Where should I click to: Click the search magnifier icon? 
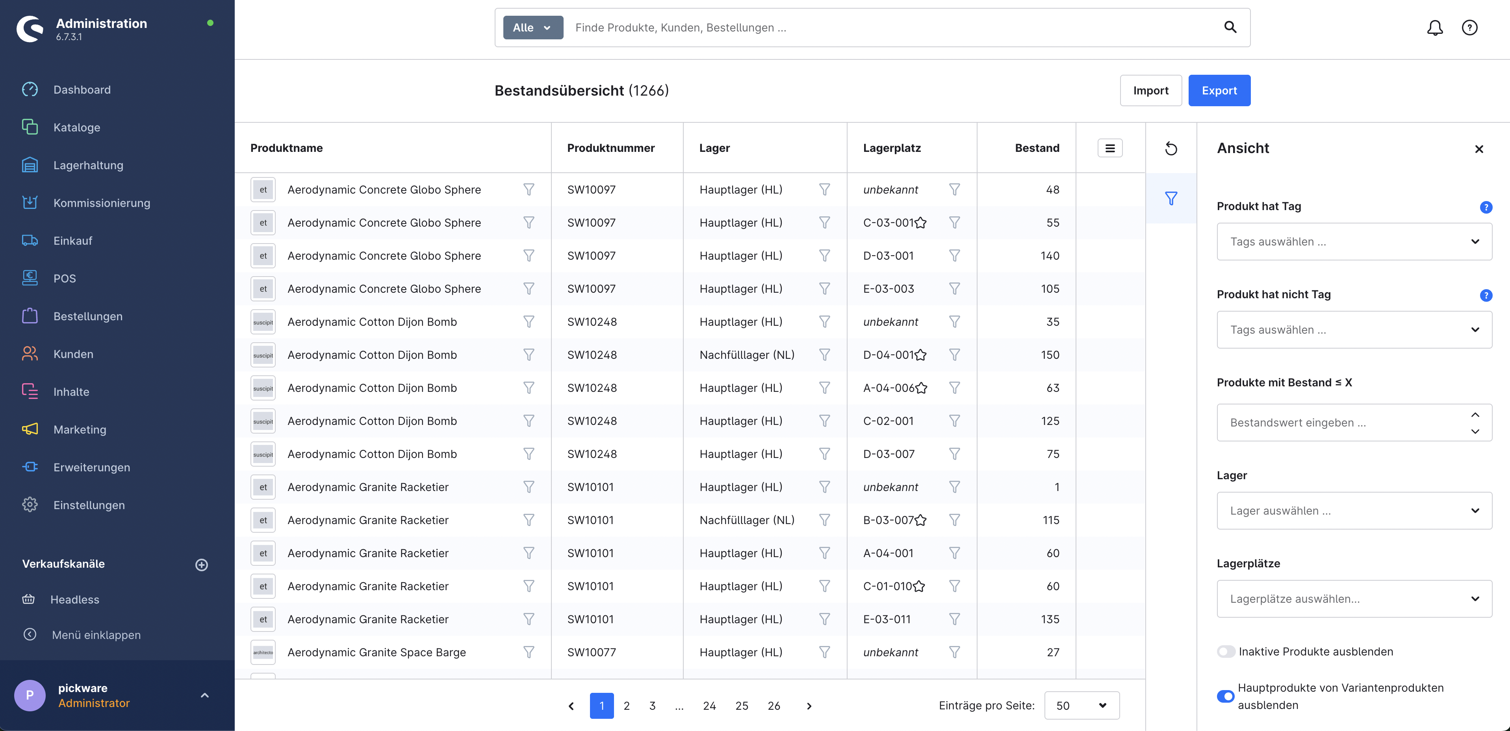[x=1230, y=27]
